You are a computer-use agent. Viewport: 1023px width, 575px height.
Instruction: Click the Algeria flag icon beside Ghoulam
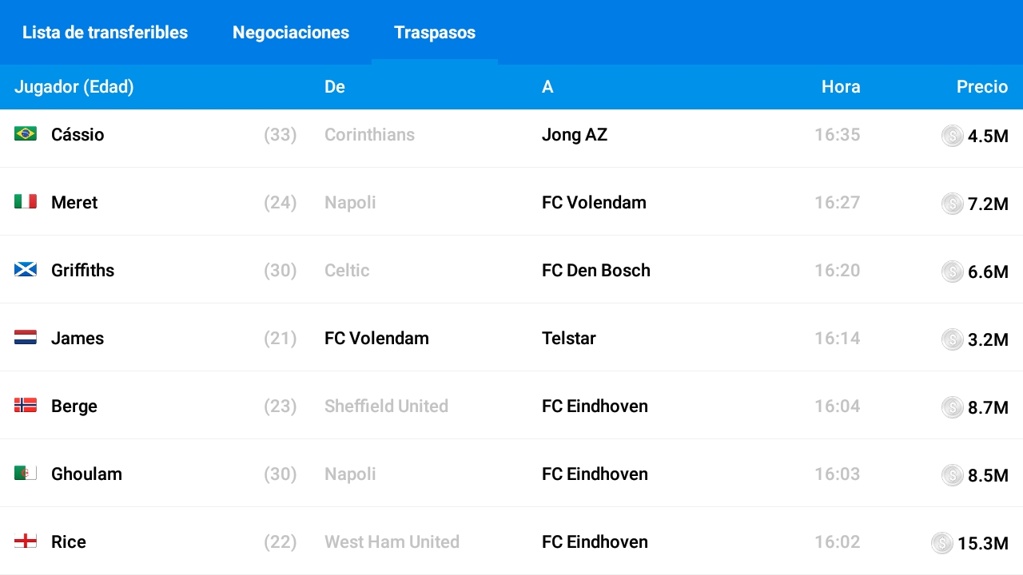(26, 474)
